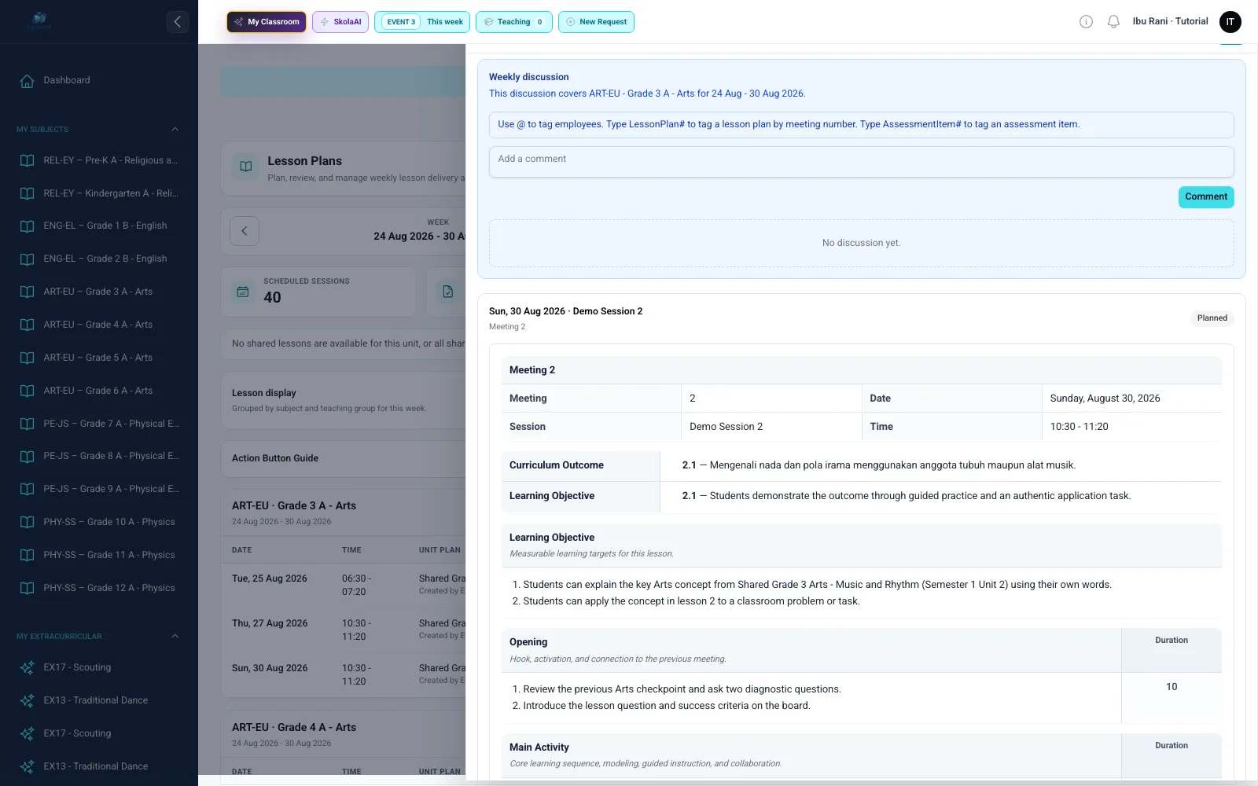Open the info icon in the top bar
Image resolution: width=1258 pixels, height=786 pixels.
tap(1086, 22)
